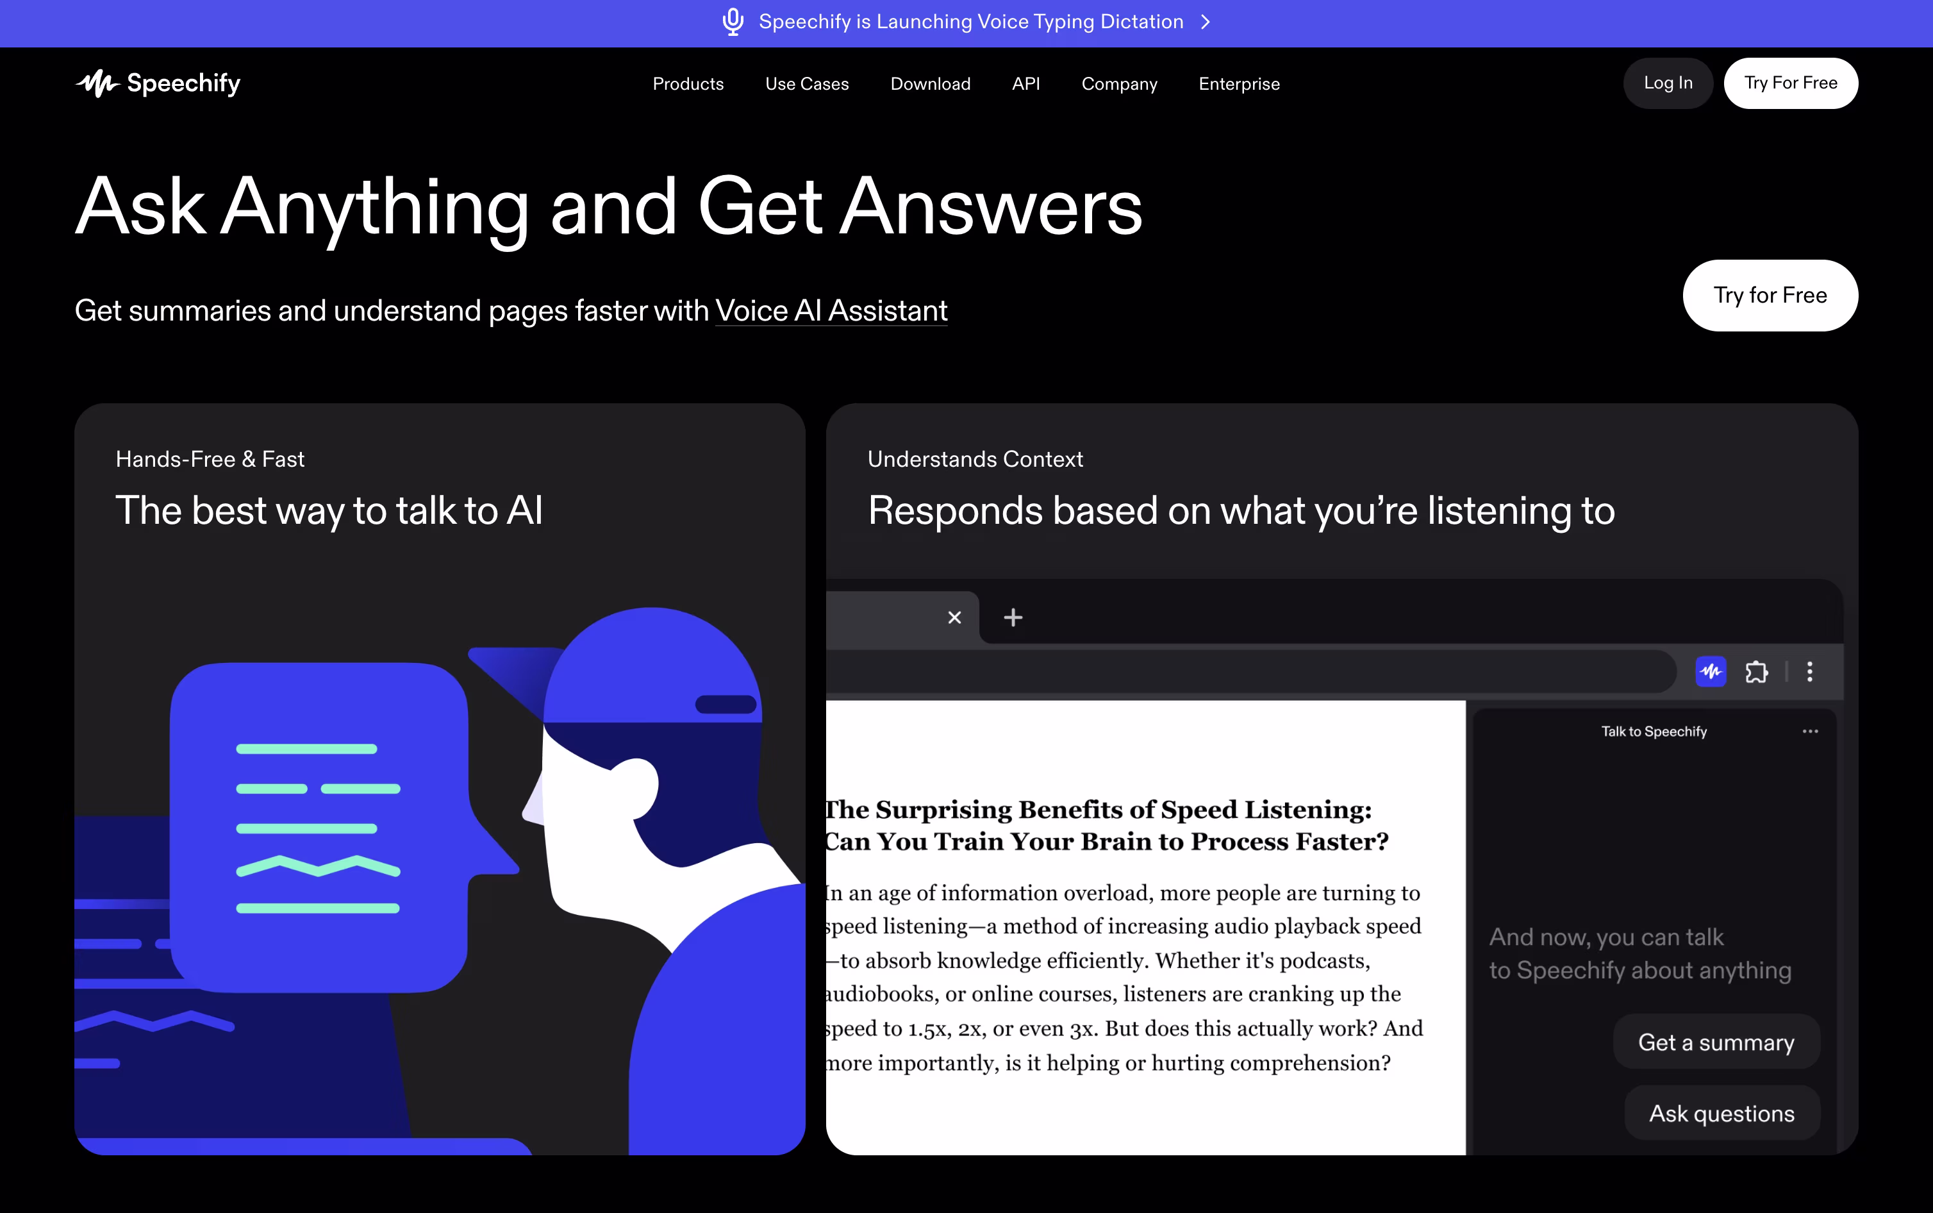Open a new tab with the plus icon
Viewport: 1933px width, 1213px height.
[x=1013, y=617]
